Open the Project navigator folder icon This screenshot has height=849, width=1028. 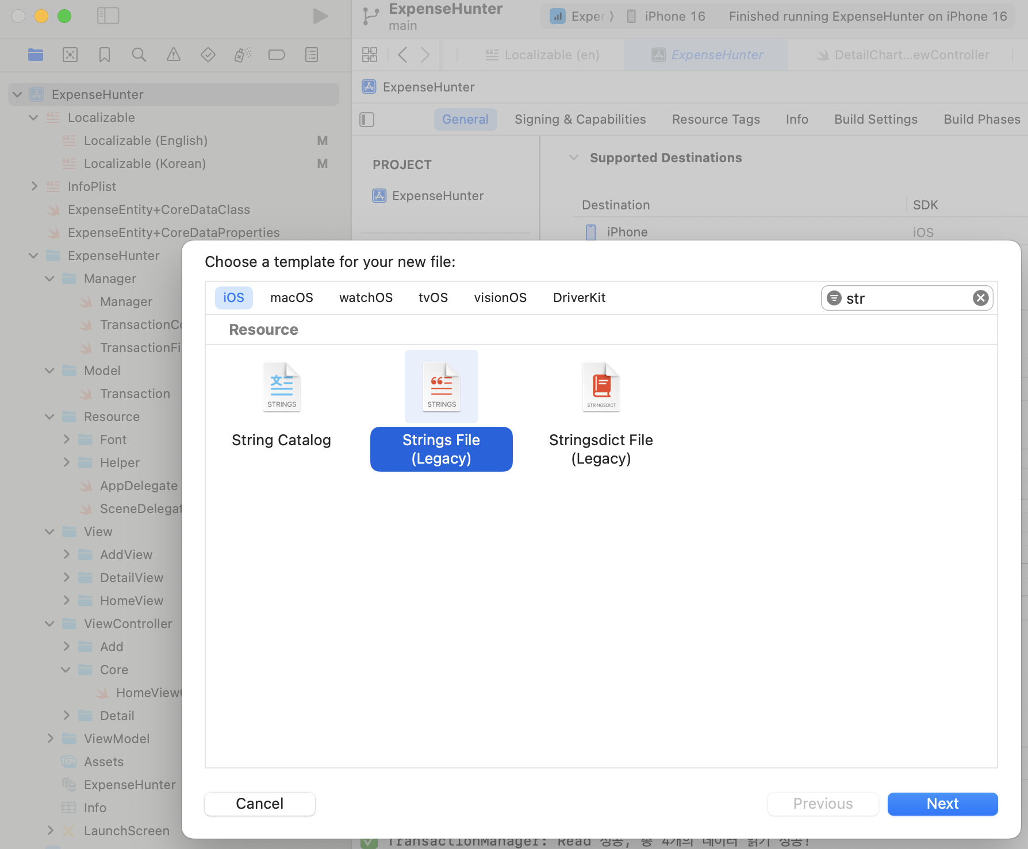coord(36,55)
